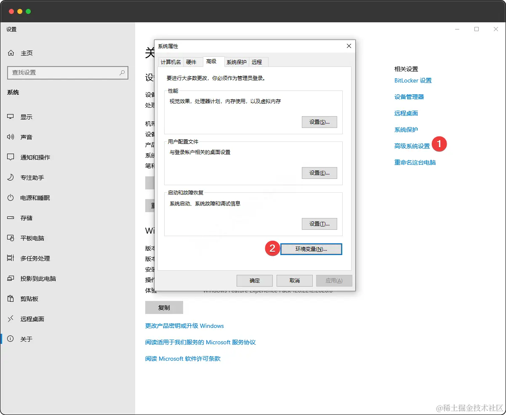Click the Sound speaker icon
506x415 pixels.
coord(11,137)
